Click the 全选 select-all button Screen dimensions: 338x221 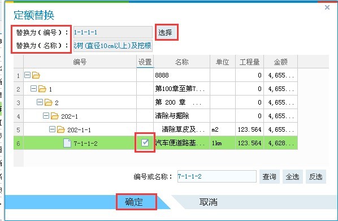click(293, 176)
